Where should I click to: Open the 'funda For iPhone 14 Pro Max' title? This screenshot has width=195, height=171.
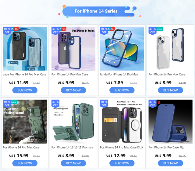coord(119,75)
